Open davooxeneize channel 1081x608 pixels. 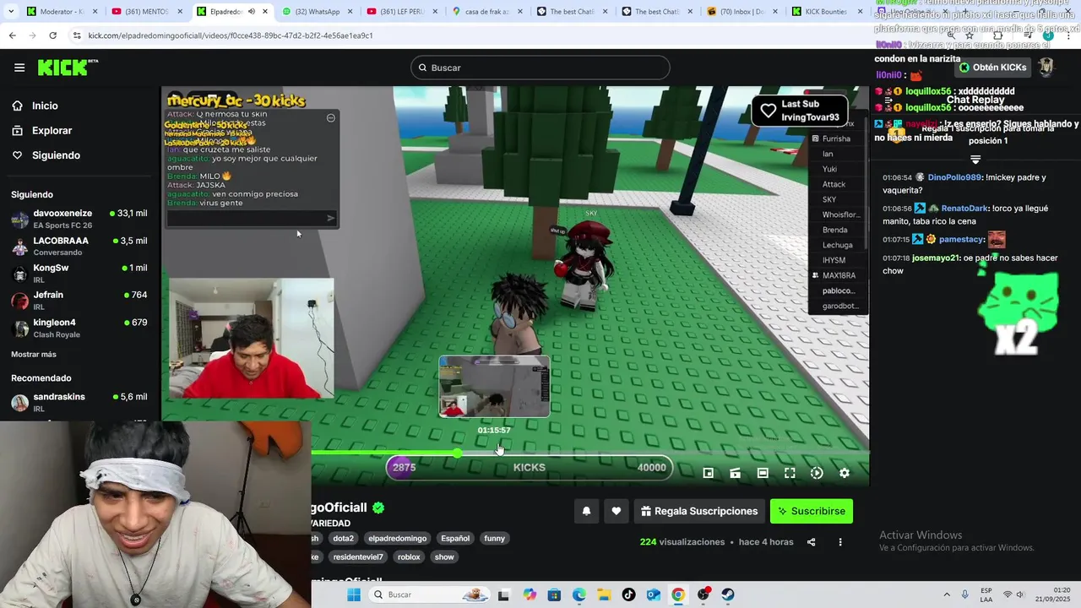coord(79,219)
